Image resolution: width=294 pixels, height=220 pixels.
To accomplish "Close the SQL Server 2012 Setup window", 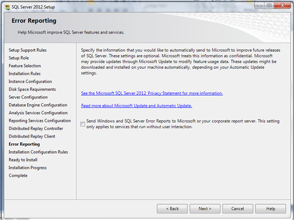I will tap(282, 6).
